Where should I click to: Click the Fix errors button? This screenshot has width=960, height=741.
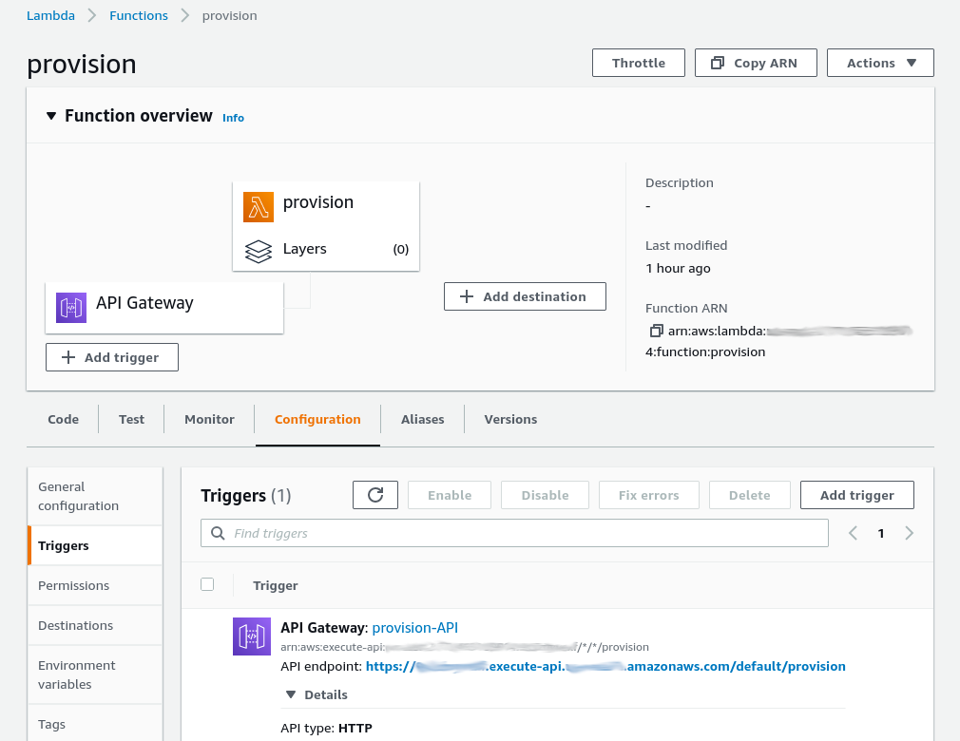[x=649, y=495]
